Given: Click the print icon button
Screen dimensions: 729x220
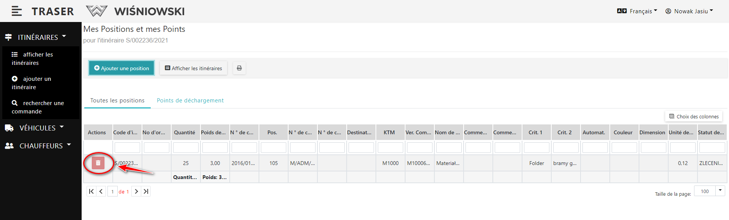Looking at the screenshot, I should tap(239, 68).
